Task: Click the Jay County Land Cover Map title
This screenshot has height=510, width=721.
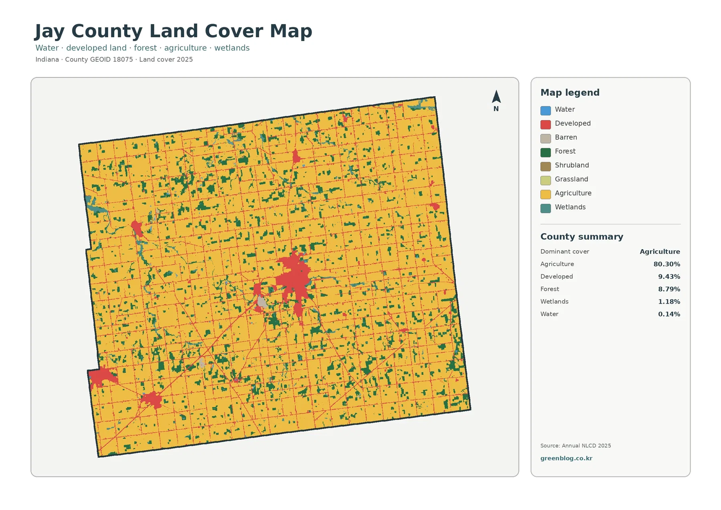Action: pyautogui.click(x=173, y=31)
